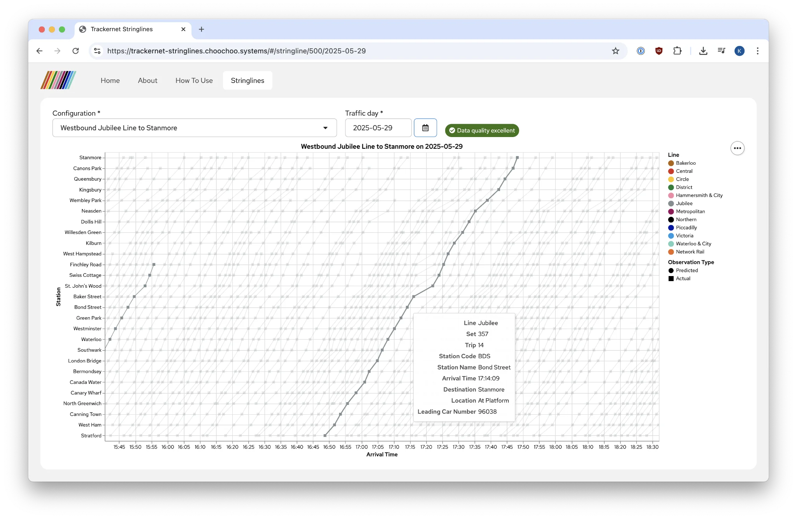Open the media controls icon
Screen dimensions: 797x519
(x=721, y=51)
